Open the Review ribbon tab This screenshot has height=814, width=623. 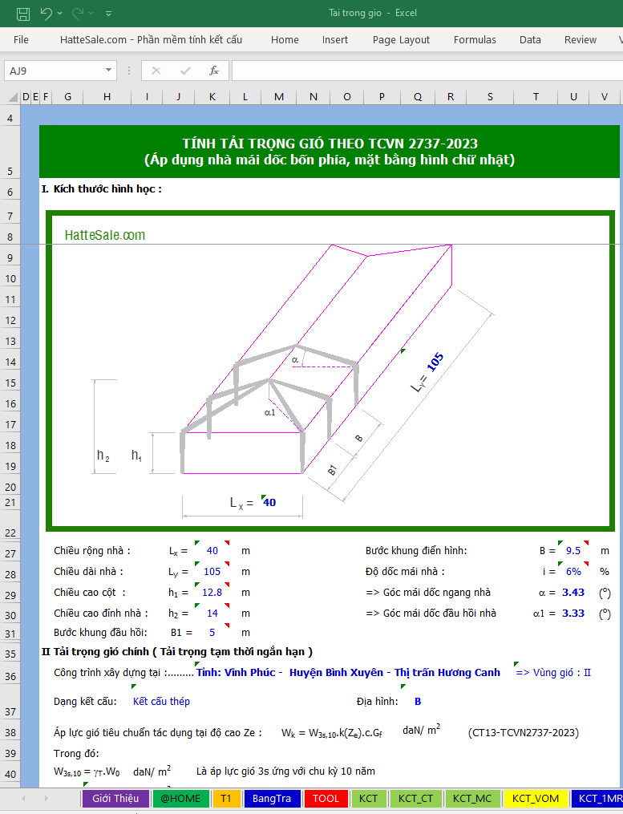[580, 40]
